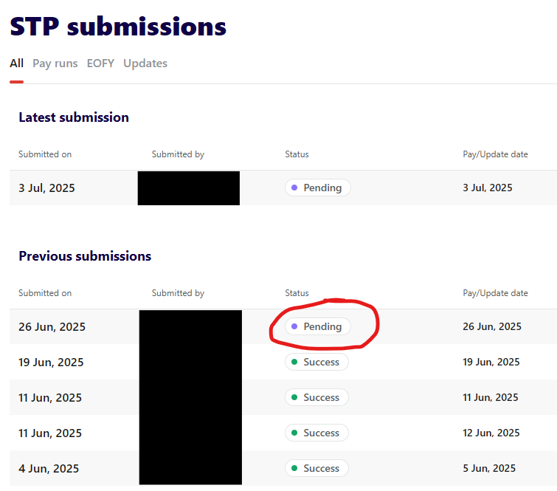Open the latest submission dated 3 Jul, 2025
Image resolution: width=557 pixels, height=491 pixels.
283,188
